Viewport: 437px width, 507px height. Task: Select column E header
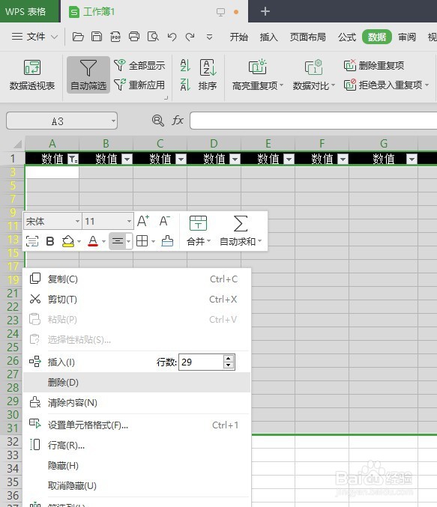pyautogui.click(x=268, y=143)
